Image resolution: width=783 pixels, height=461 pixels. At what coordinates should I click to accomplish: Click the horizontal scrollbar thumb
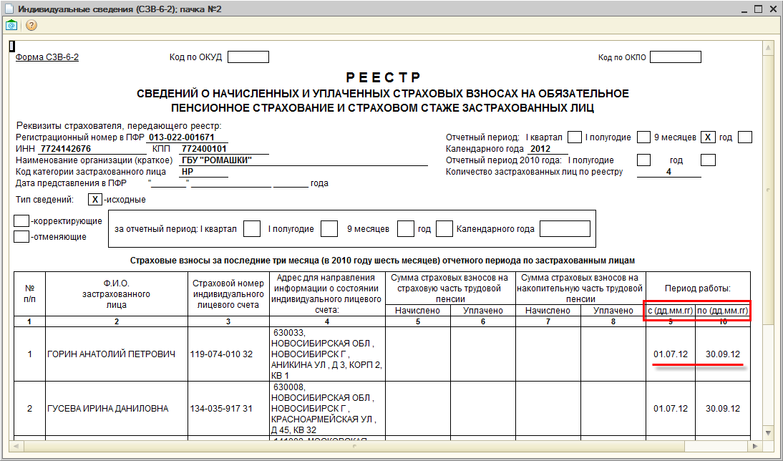[x=353, y=445]
